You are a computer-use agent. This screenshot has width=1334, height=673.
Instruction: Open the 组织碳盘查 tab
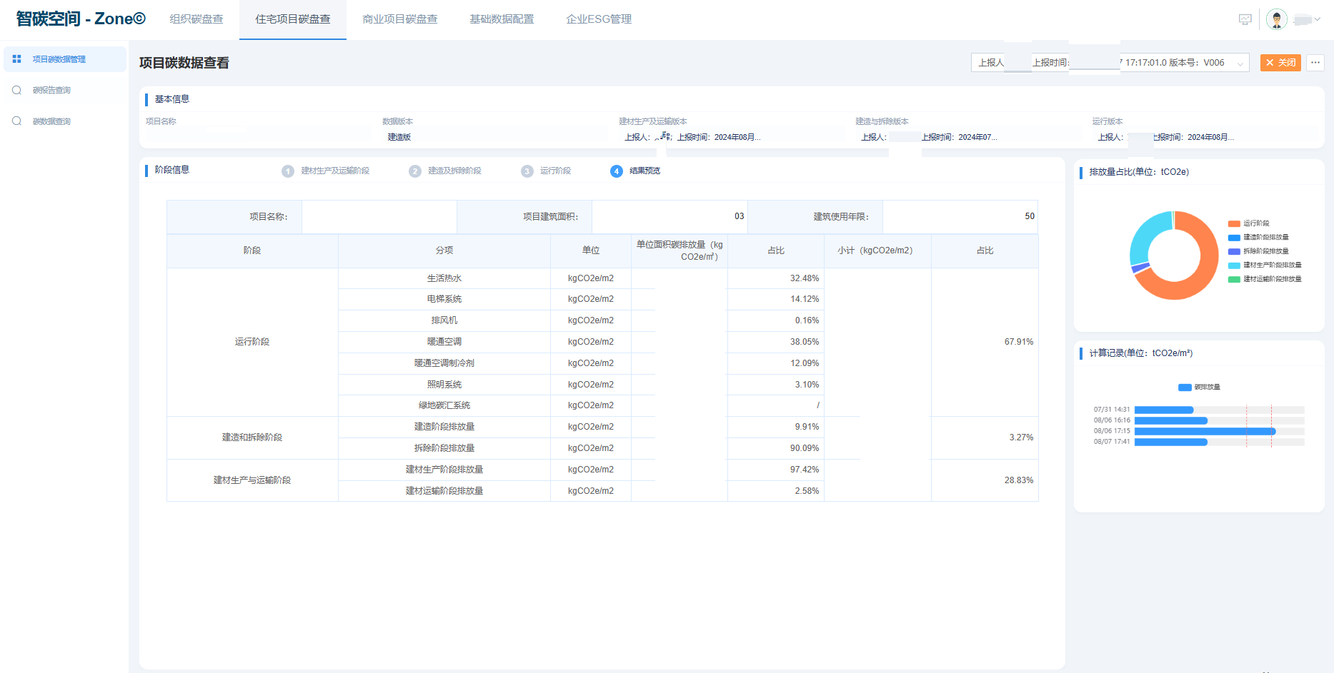click(x=196, y=19)
